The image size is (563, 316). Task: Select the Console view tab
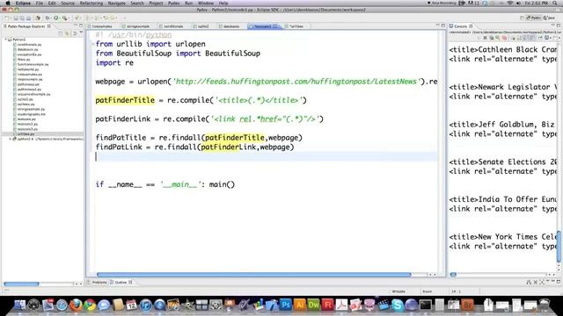coord(460,26)
